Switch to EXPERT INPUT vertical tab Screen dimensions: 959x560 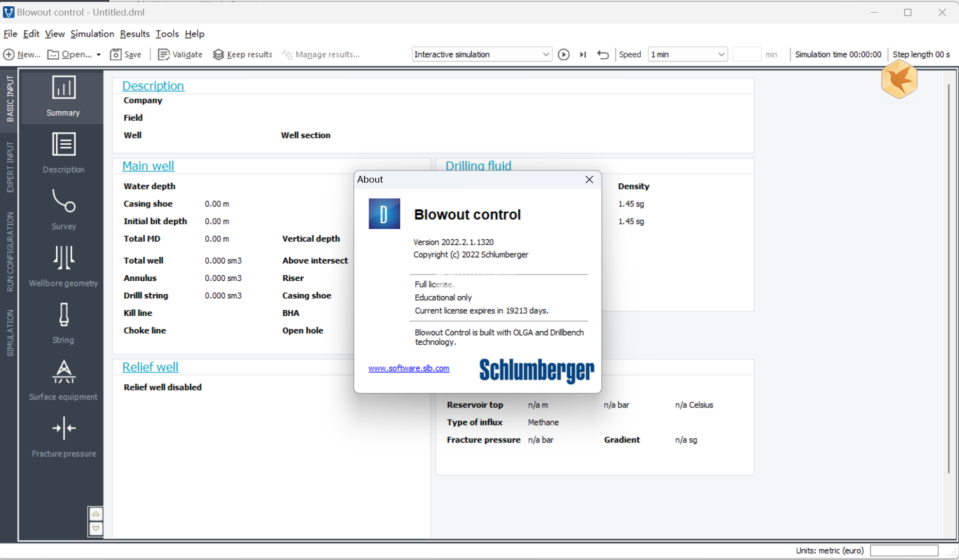click(x=10, y=167)
